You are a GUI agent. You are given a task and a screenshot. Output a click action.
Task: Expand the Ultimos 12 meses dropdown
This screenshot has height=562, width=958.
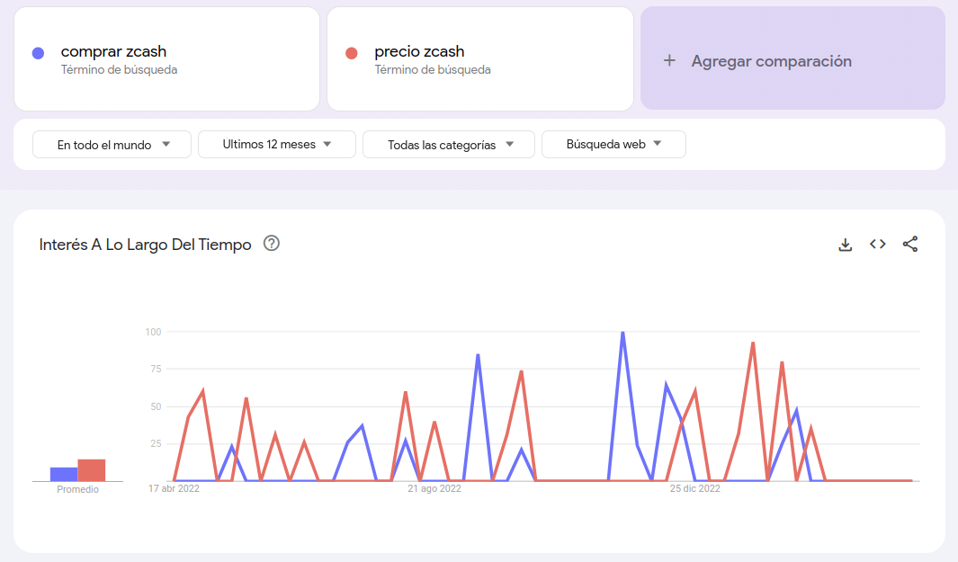[277, 144]
